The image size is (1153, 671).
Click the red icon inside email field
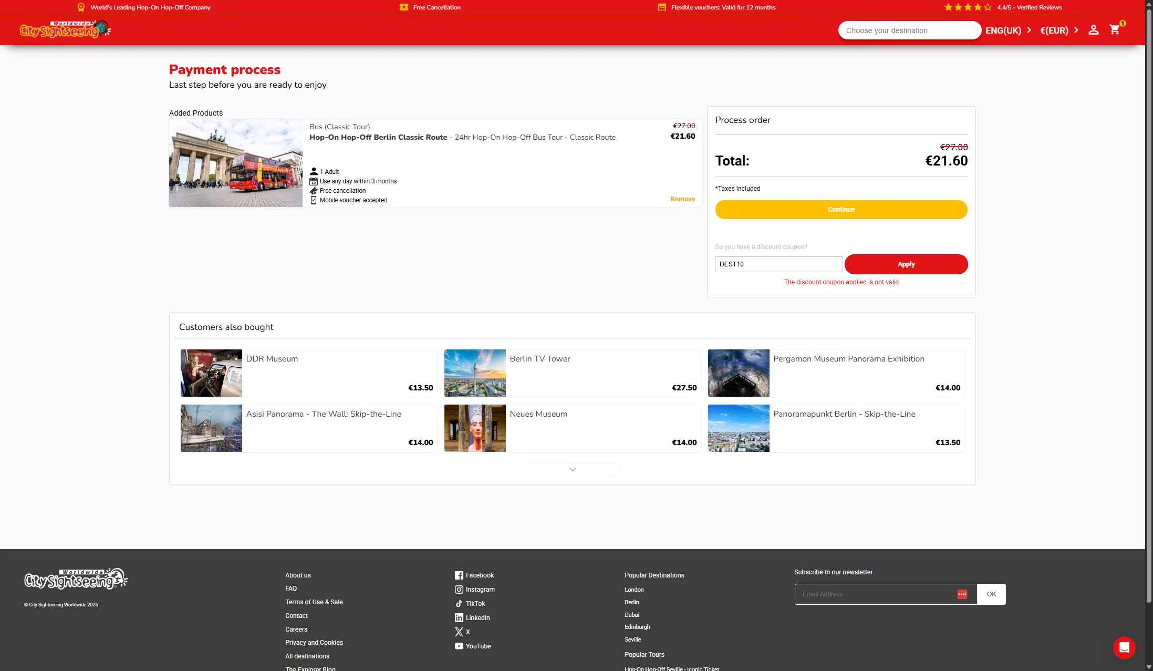[962, 594]
